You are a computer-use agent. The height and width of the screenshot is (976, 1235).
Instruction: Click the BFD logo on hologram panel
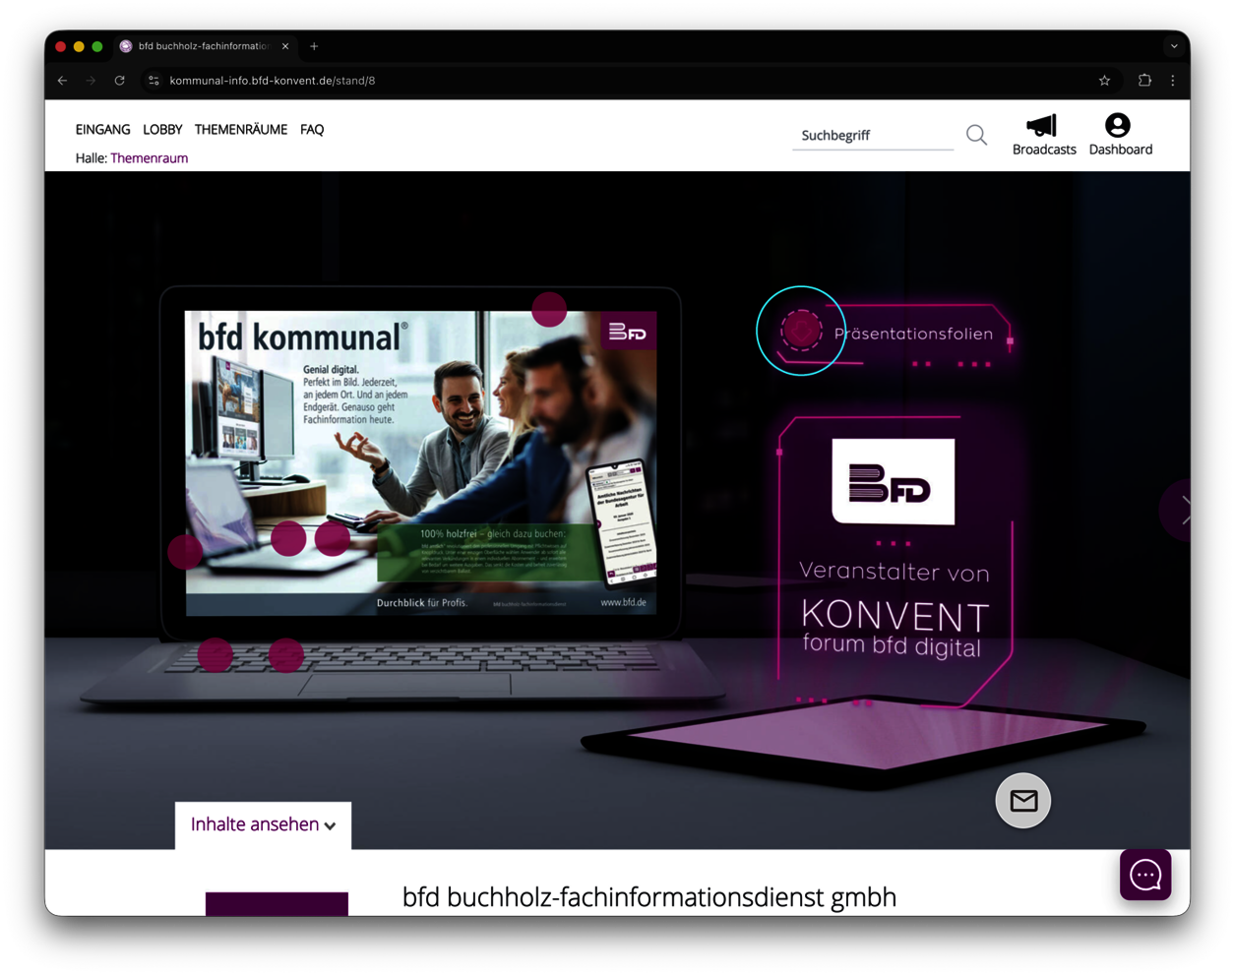(893, 482)
